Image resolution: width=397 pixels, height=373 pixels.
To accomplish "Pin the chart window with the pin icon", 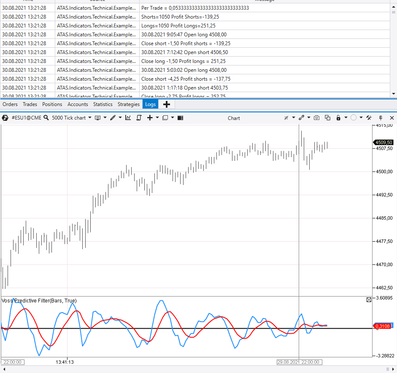I will (x=381, y=118).
